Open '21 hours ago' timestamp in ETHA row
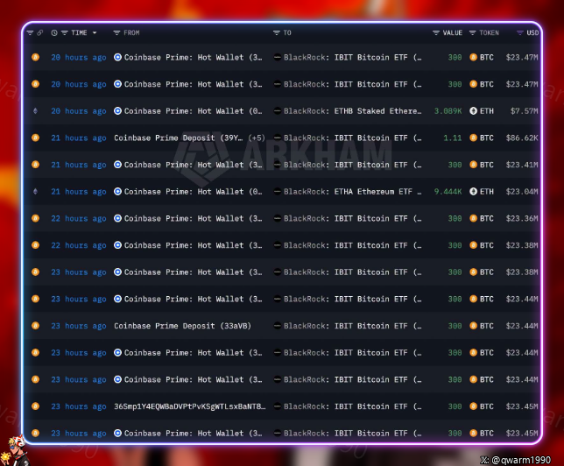The width and height of the screenshot is (564, 466). click(x=79, y=192)
